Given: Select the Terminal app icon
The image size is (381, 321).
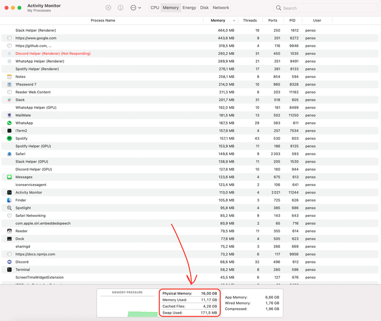Looking at the screenshot, I should 10,270.
